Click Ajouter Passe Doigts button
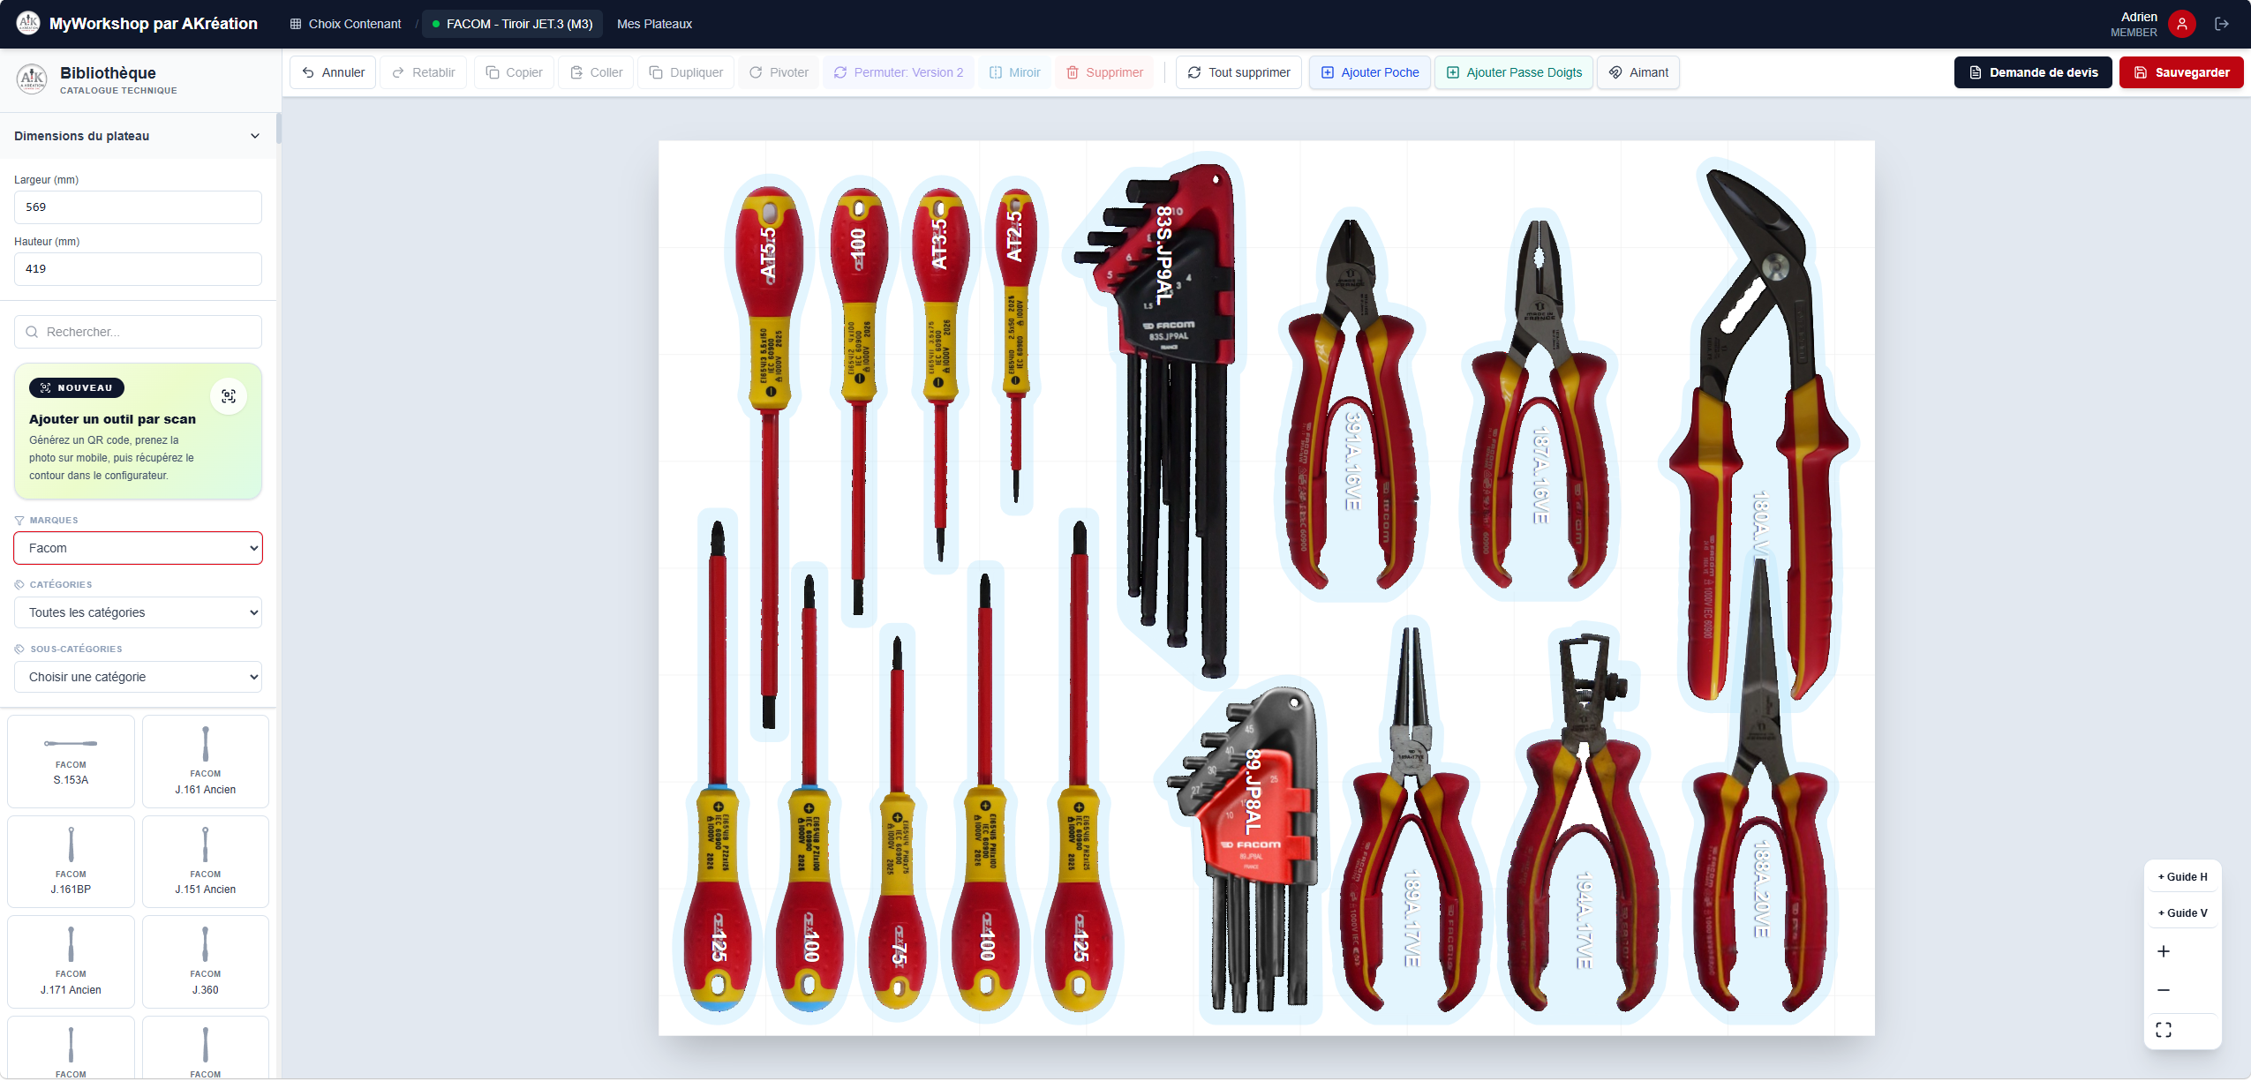2251x1081 pixels. (x=1514, y=72)
